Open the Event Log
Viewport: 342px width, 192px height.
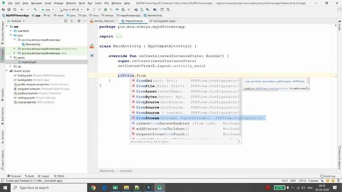[328, 176]
